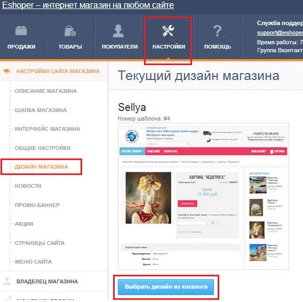Click the Служба поддержки heading
The image size is (303, 302).
(280, 23)
